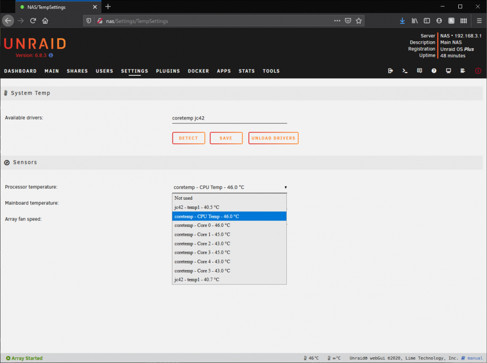Image resolution: width=487 pixels, height=363 pixels.
Task: Open the Settings menu
Action: click(x=134, y=71)
